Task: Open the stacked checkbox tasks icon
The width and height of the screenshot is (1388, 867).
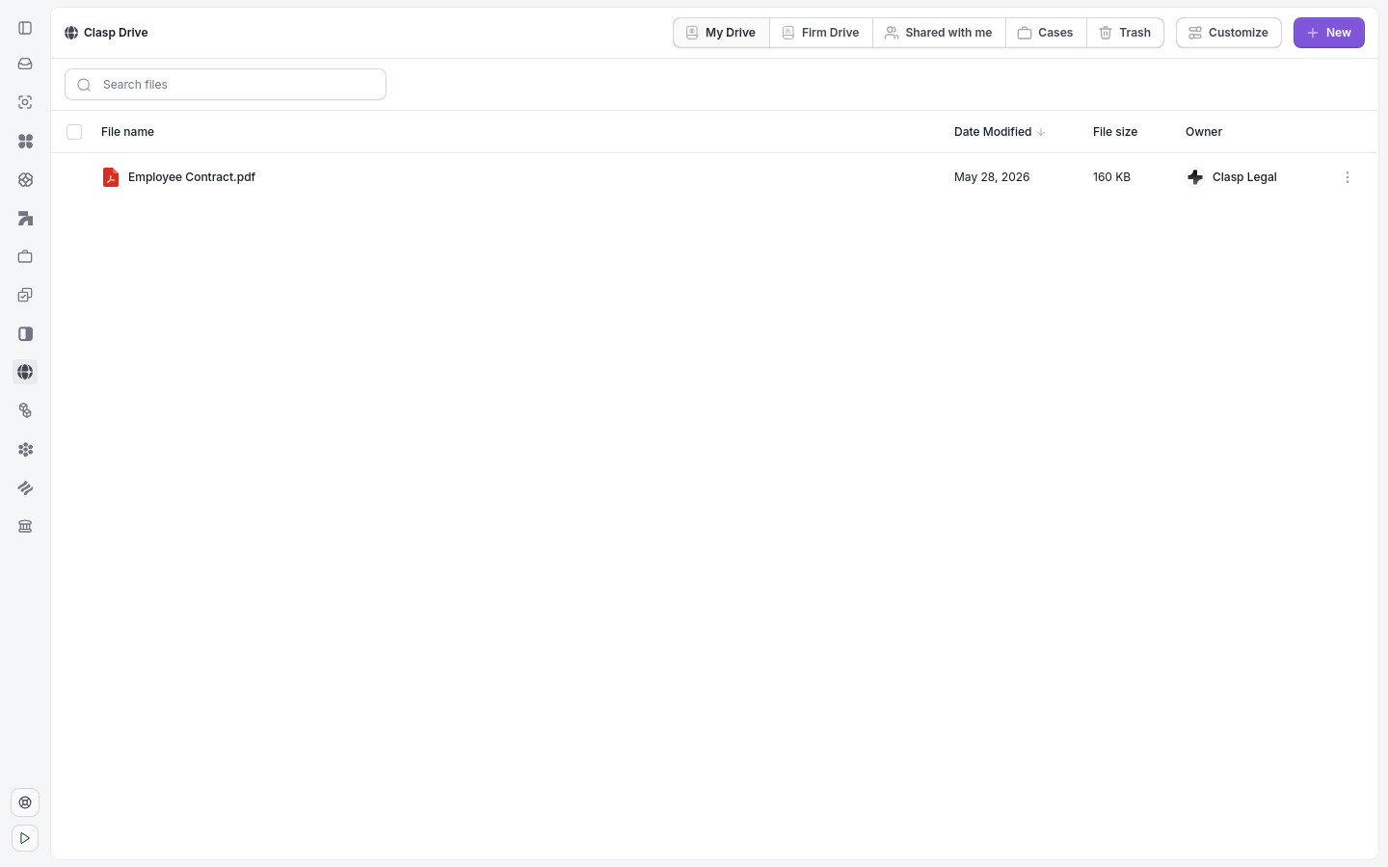Action: [x=25, y=295]
